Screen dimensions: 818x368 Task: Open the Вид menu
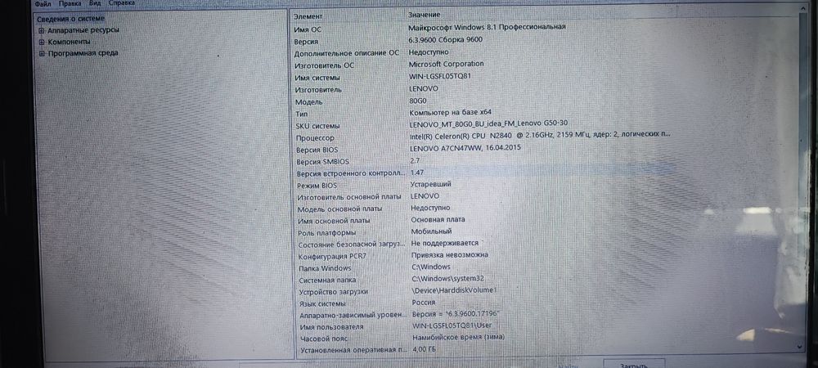(95, 3)
